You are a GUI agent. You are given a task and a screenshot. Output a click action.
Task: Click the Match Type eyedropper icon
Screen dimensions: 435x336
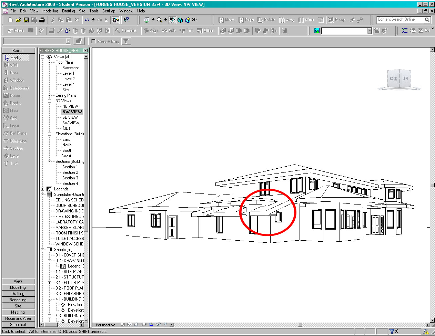point(60,31)
